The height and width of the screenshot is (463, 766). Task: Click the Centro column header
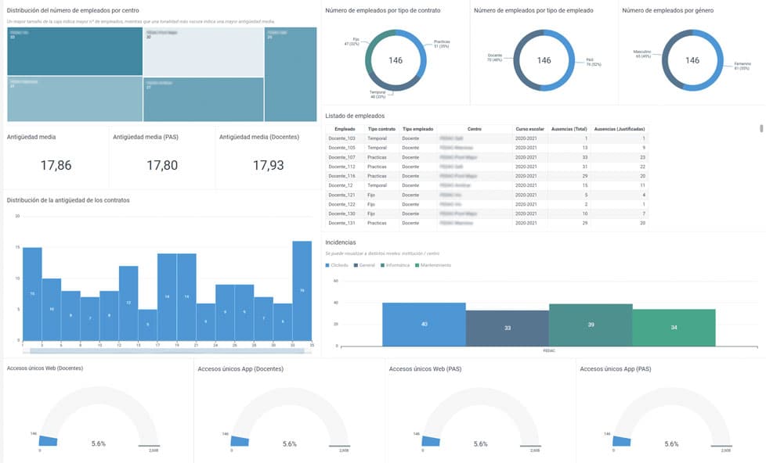pos(475,129)
